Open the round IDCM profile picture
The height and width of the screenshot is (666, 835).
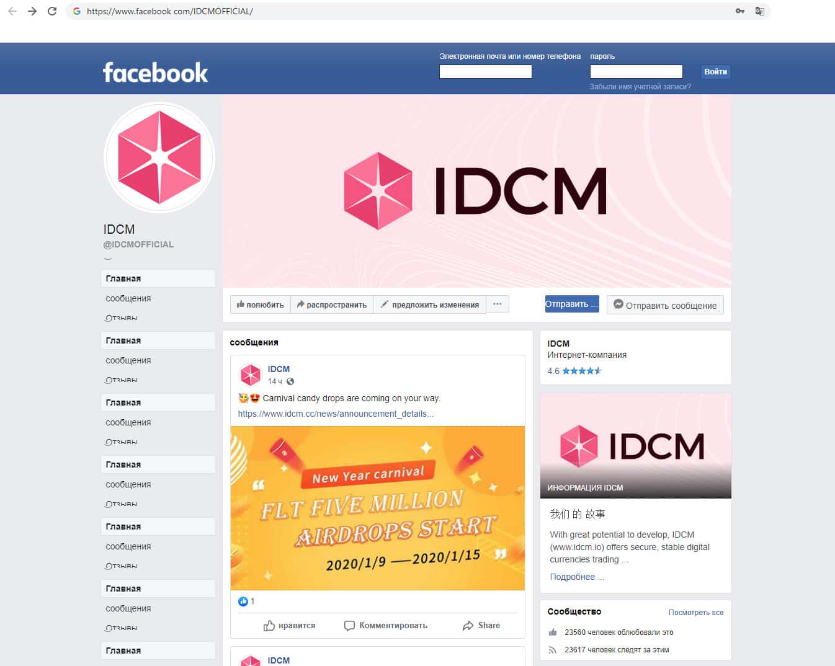(159, 158)
